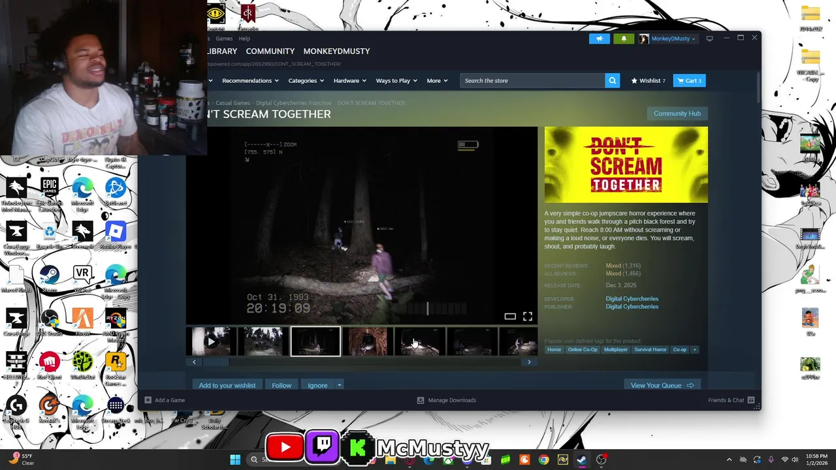Click the Casual Games breadcrumb

point(233,103)
